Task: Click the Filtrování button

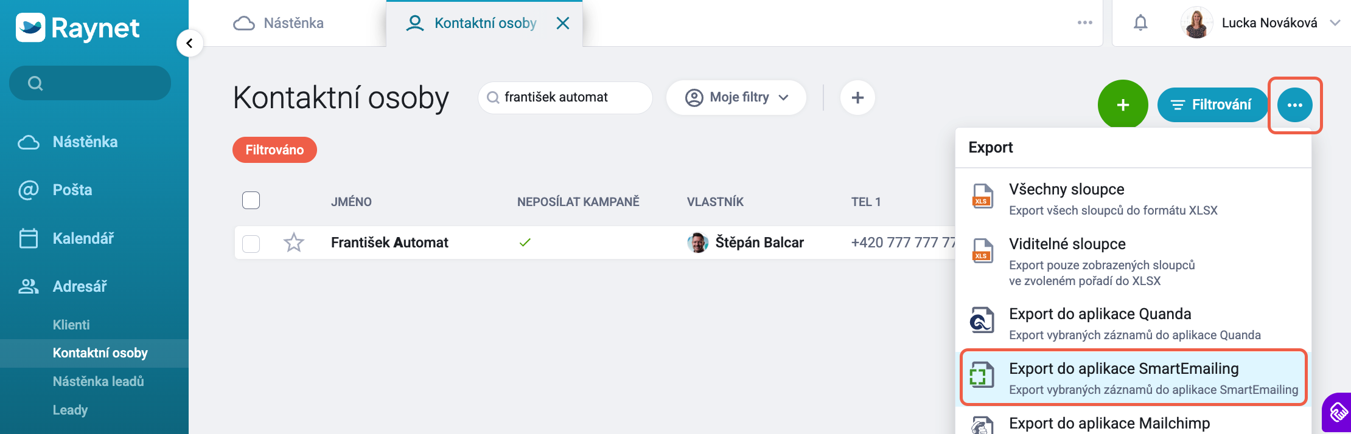Action: click(1212, 105)
